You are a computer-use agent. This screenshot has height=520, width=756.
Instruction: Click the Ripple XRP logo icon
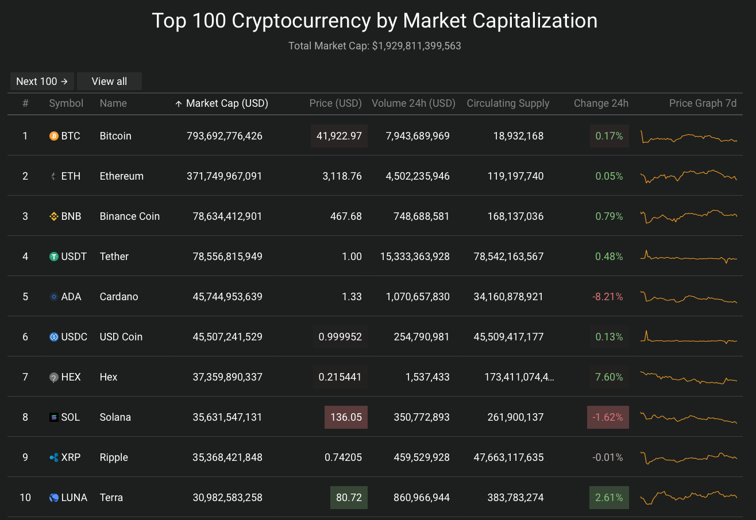(54, 457)
